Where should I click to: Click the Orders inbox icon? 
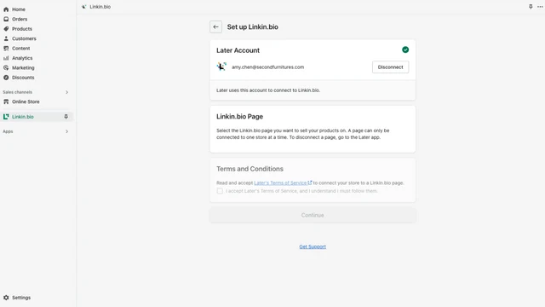click(x=6, y=19)
